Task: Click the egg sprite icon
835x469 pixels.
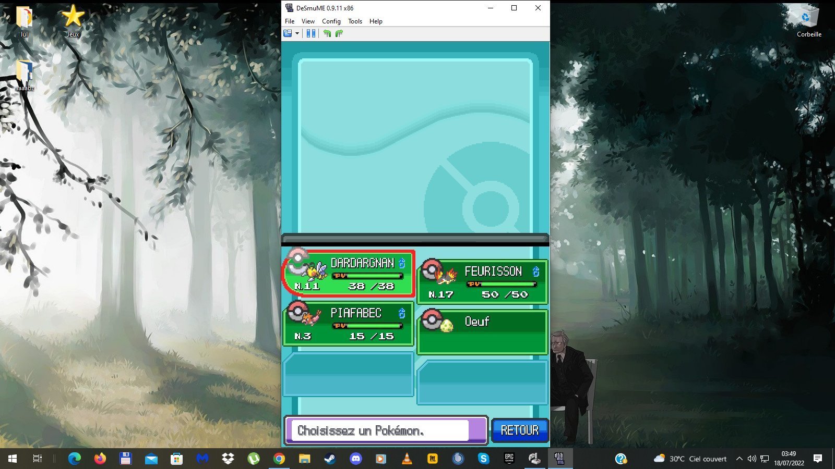Action: coord(447,326)
